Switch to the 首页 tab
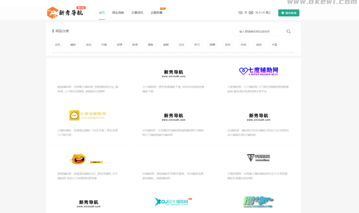This screenshot has height=213, width=359. (x=102, y=13)
